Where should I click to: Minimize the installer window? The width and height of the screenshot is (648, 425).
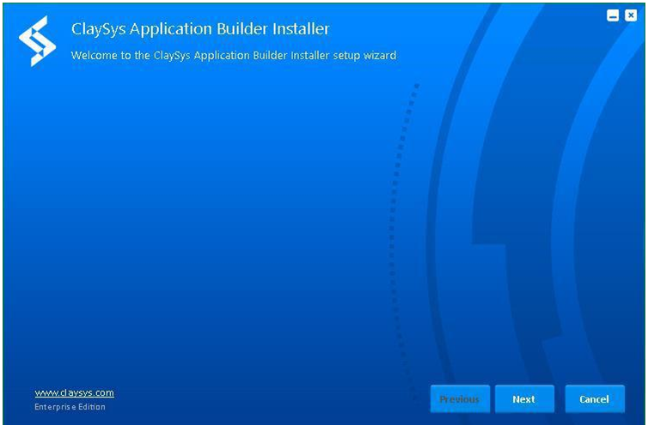[x=613, y=15]
